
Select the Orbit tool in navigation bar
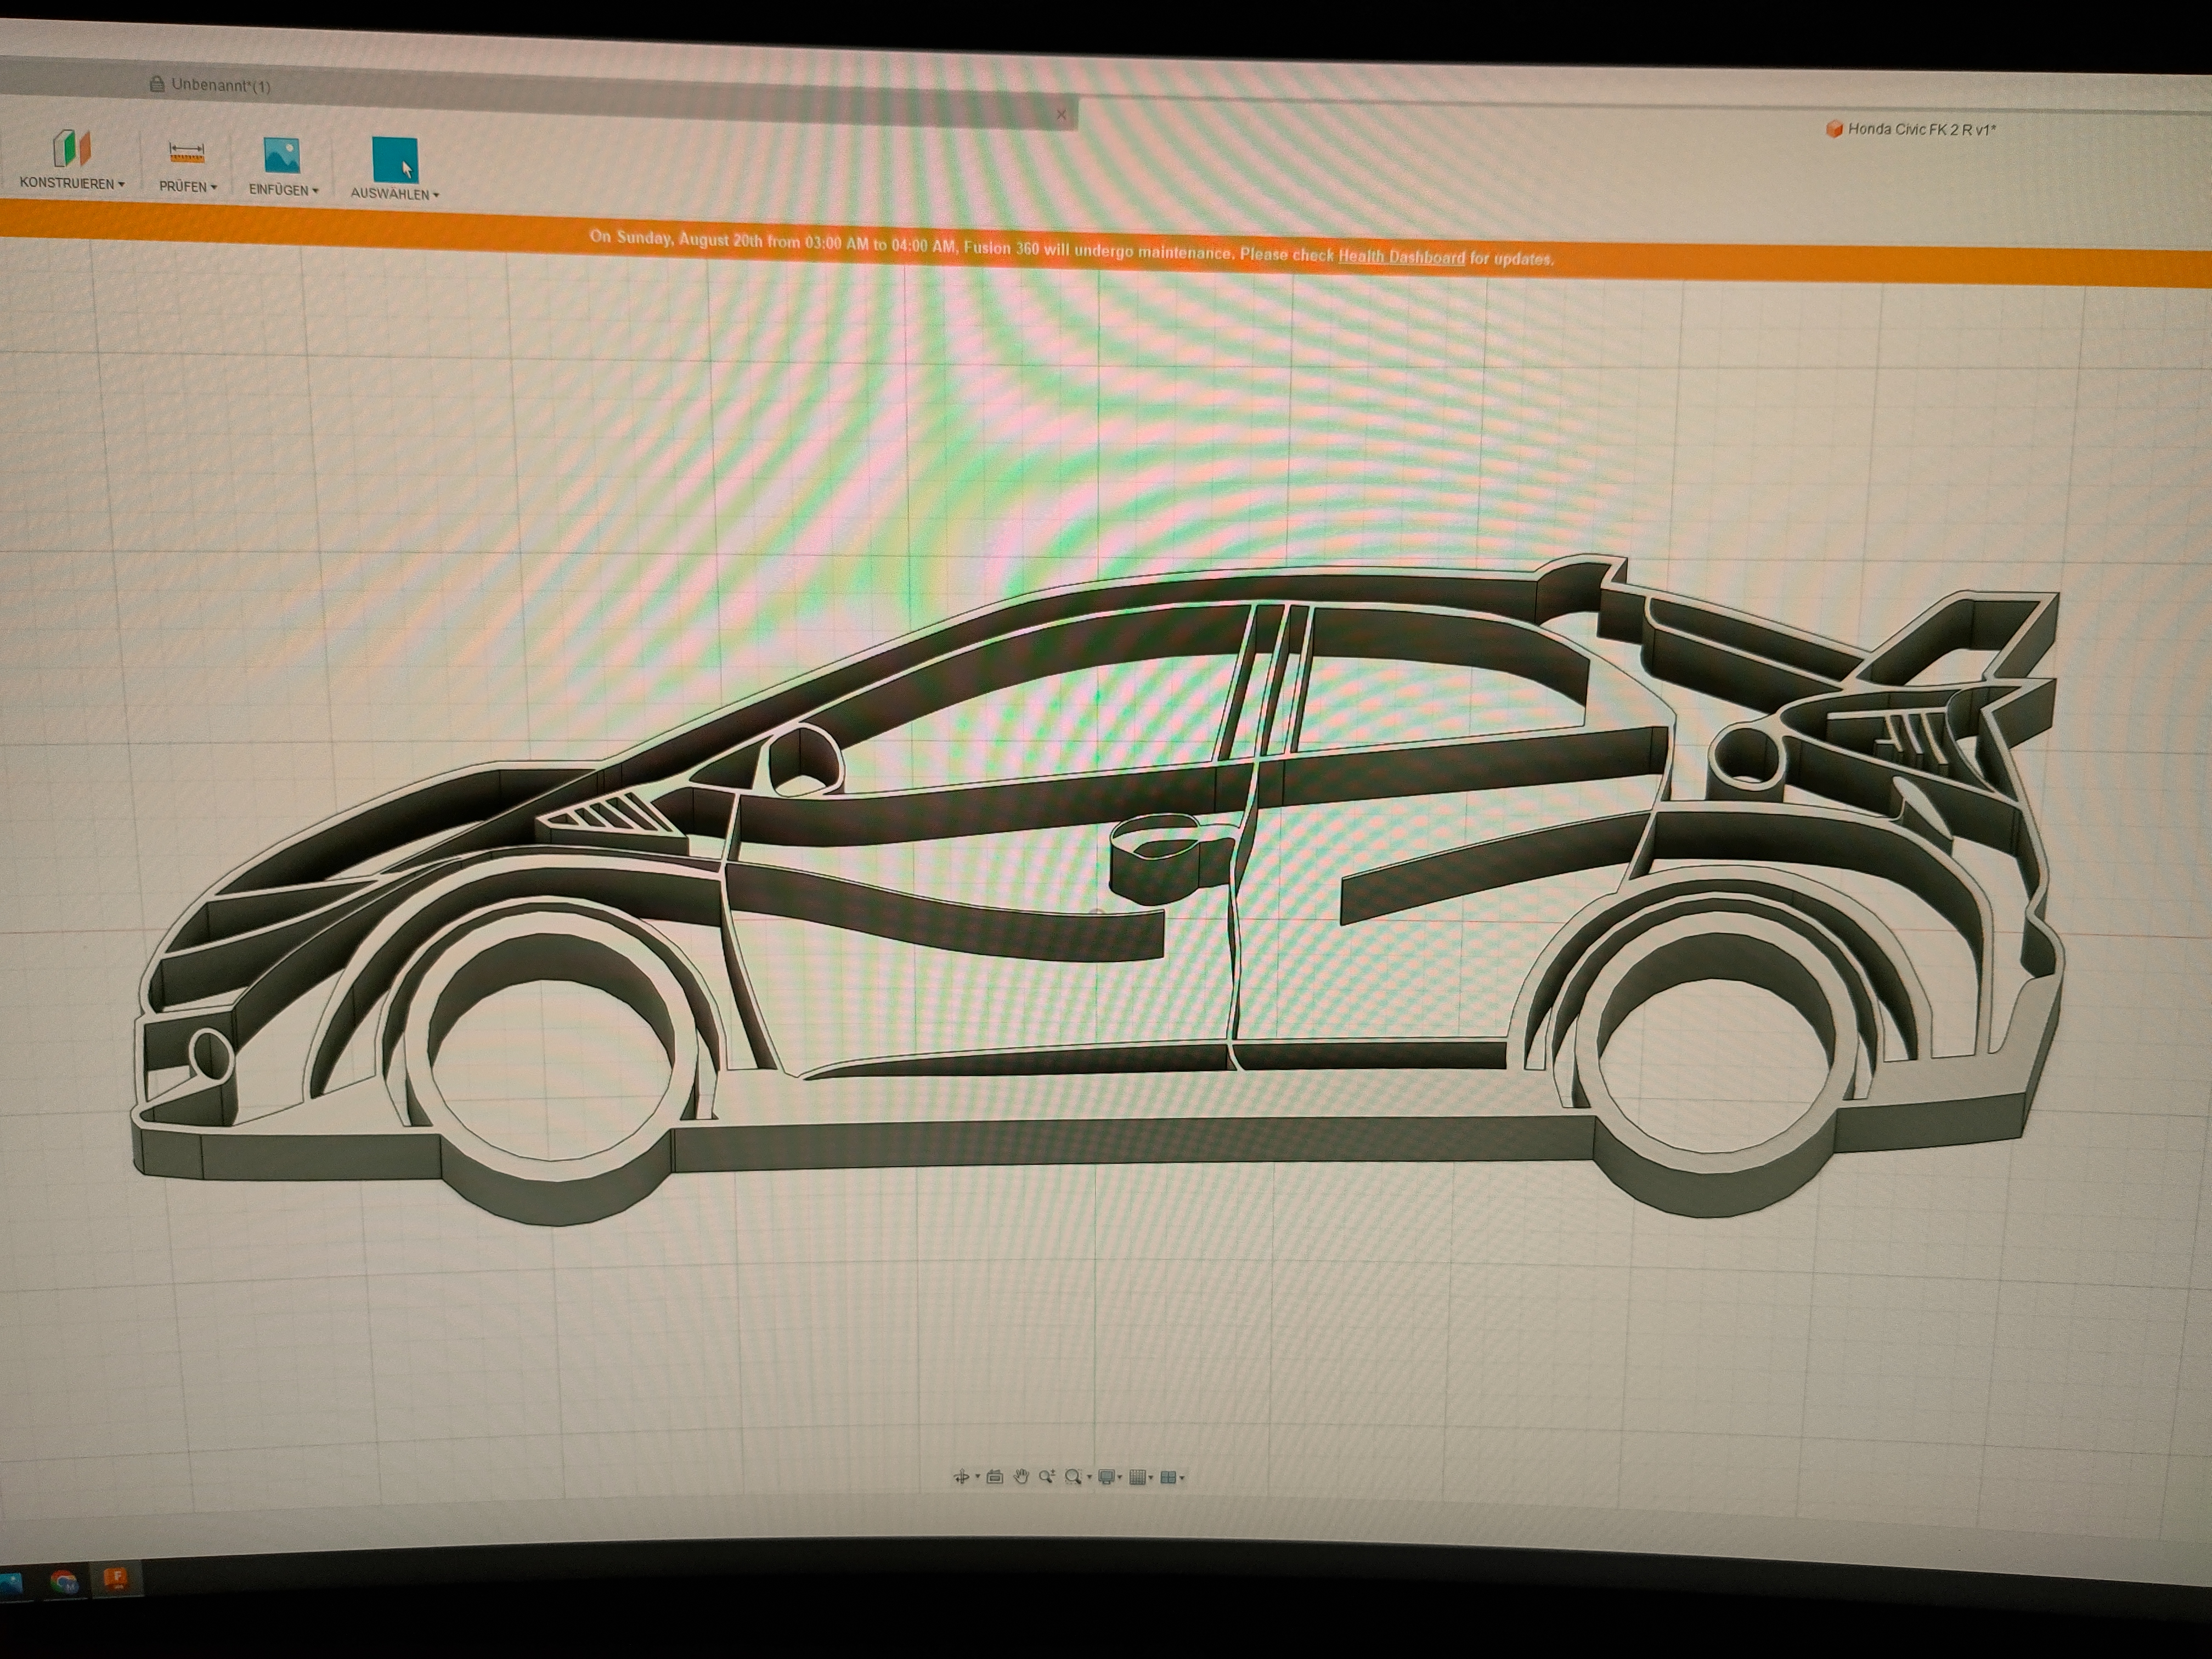(x=962, y=1477)
